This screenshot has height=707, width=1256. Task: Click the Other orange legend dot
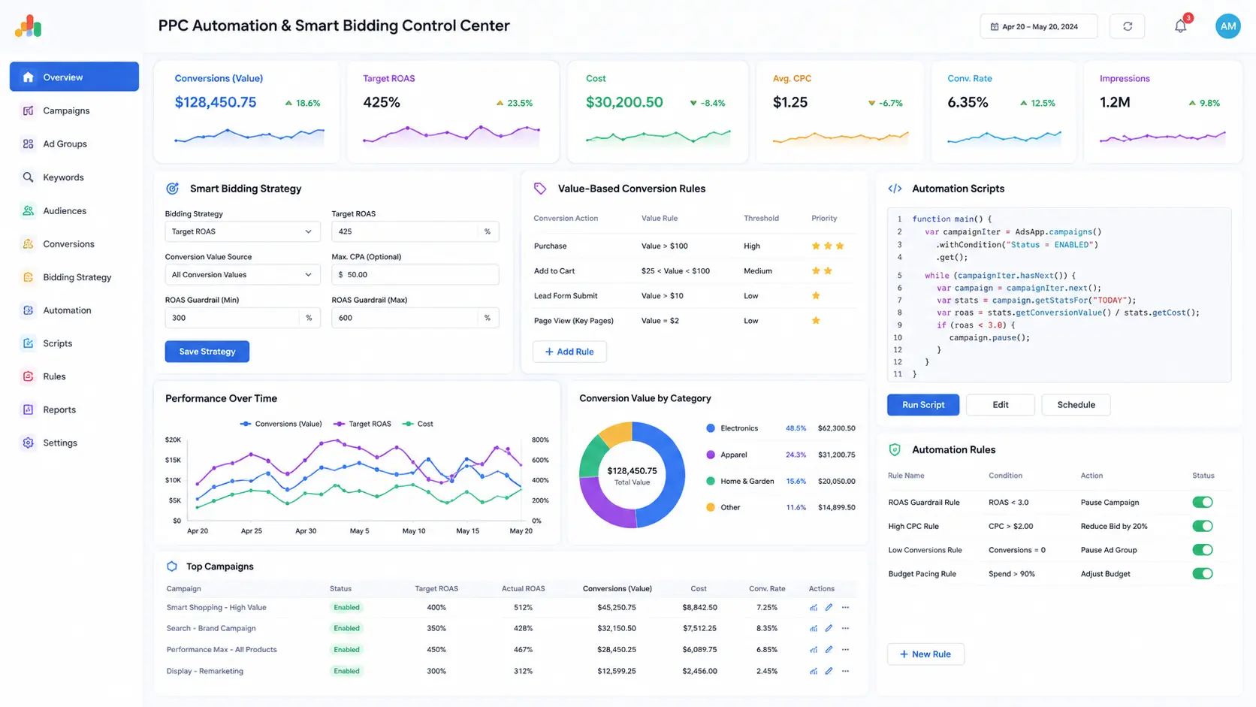click(711, 507)
